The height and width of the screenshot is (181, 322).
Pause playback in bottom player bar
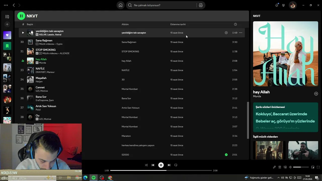[x=161, y=165]
